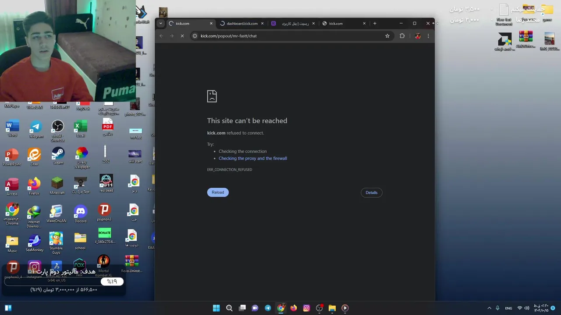Screen dimensions: 561x315
Task: Launch Steam from the desktop
Action: pos(58,156)
